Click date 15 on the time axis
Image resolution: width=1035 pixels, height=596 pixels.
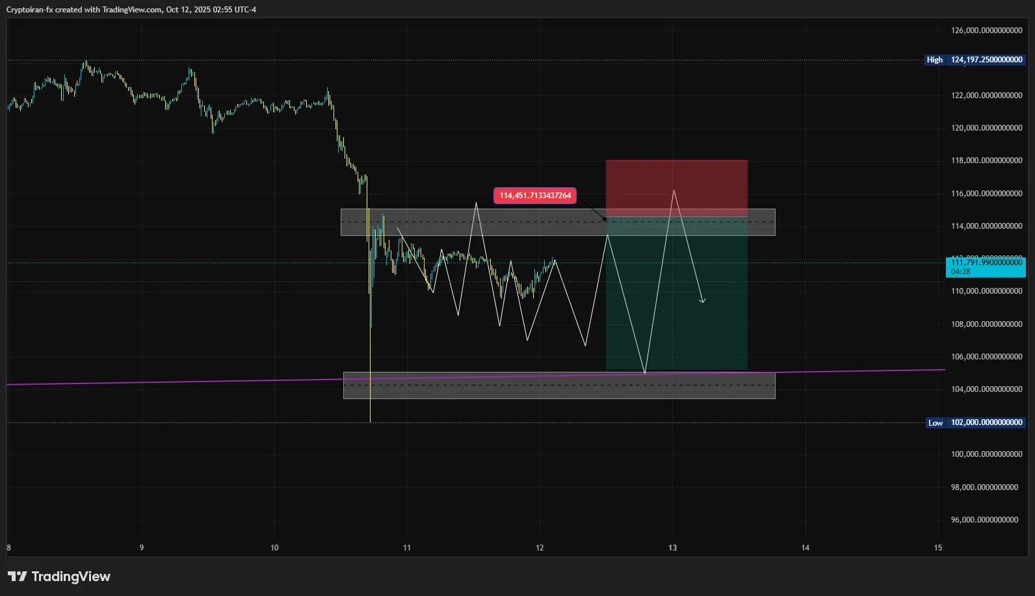(x=937, y=548)
